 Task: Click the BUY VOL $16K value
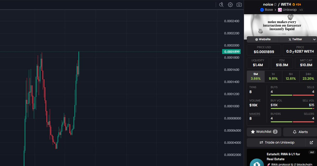coord(274,105)
